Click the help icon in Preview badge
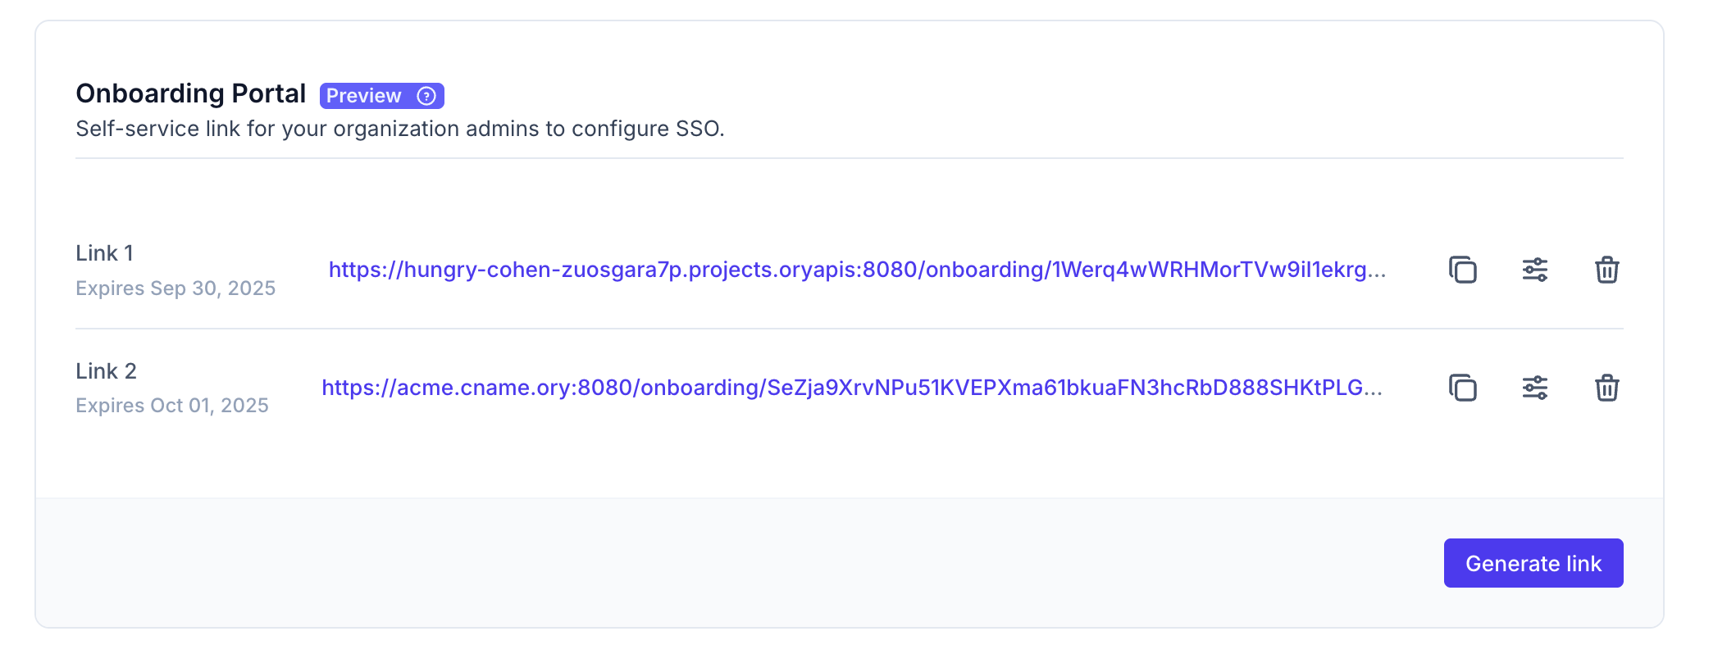Viewport: 1727px width, 654px height. 426,96
